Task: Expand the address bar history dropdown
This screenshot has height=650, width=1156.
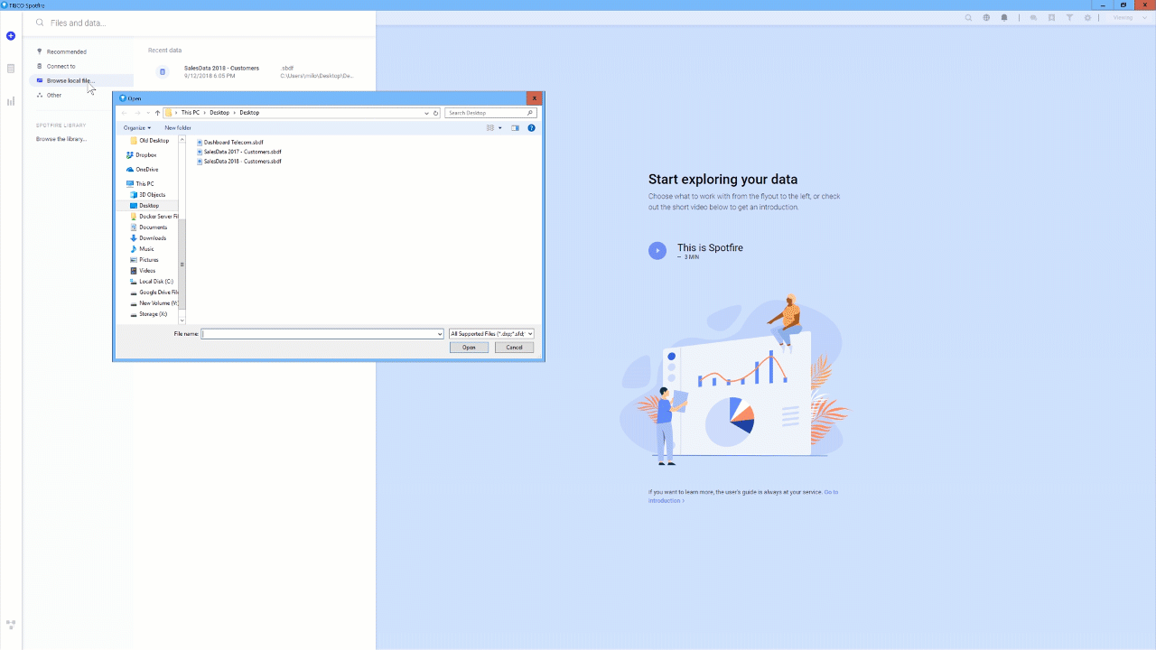Action: [x=426, y=113]
